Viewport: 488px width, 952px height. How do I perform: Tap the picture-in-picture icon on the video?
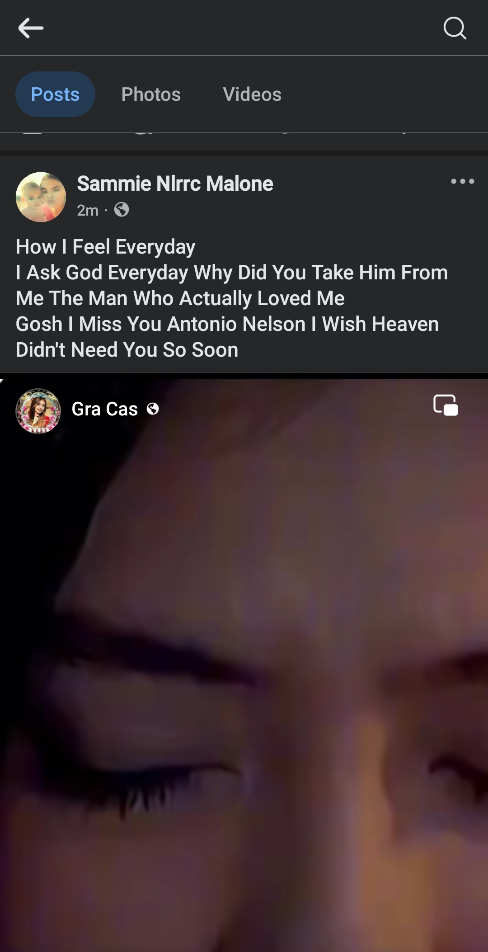(446, 405)
